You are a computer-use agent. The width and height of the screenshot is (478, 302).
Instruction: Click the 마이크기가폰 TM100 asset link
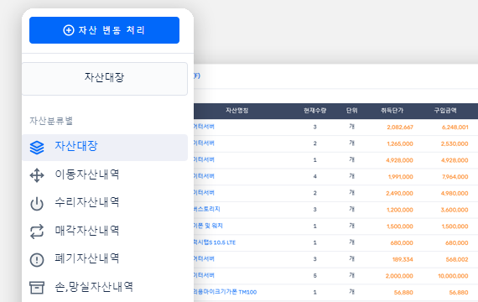click(226, 292)
